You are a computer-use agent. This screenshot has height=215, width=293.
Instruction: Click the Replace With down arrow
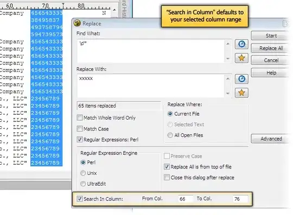228,93
